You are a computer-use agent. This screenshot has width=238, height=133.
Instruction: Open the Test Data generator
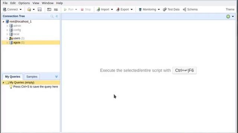click(x=171, y=9)
